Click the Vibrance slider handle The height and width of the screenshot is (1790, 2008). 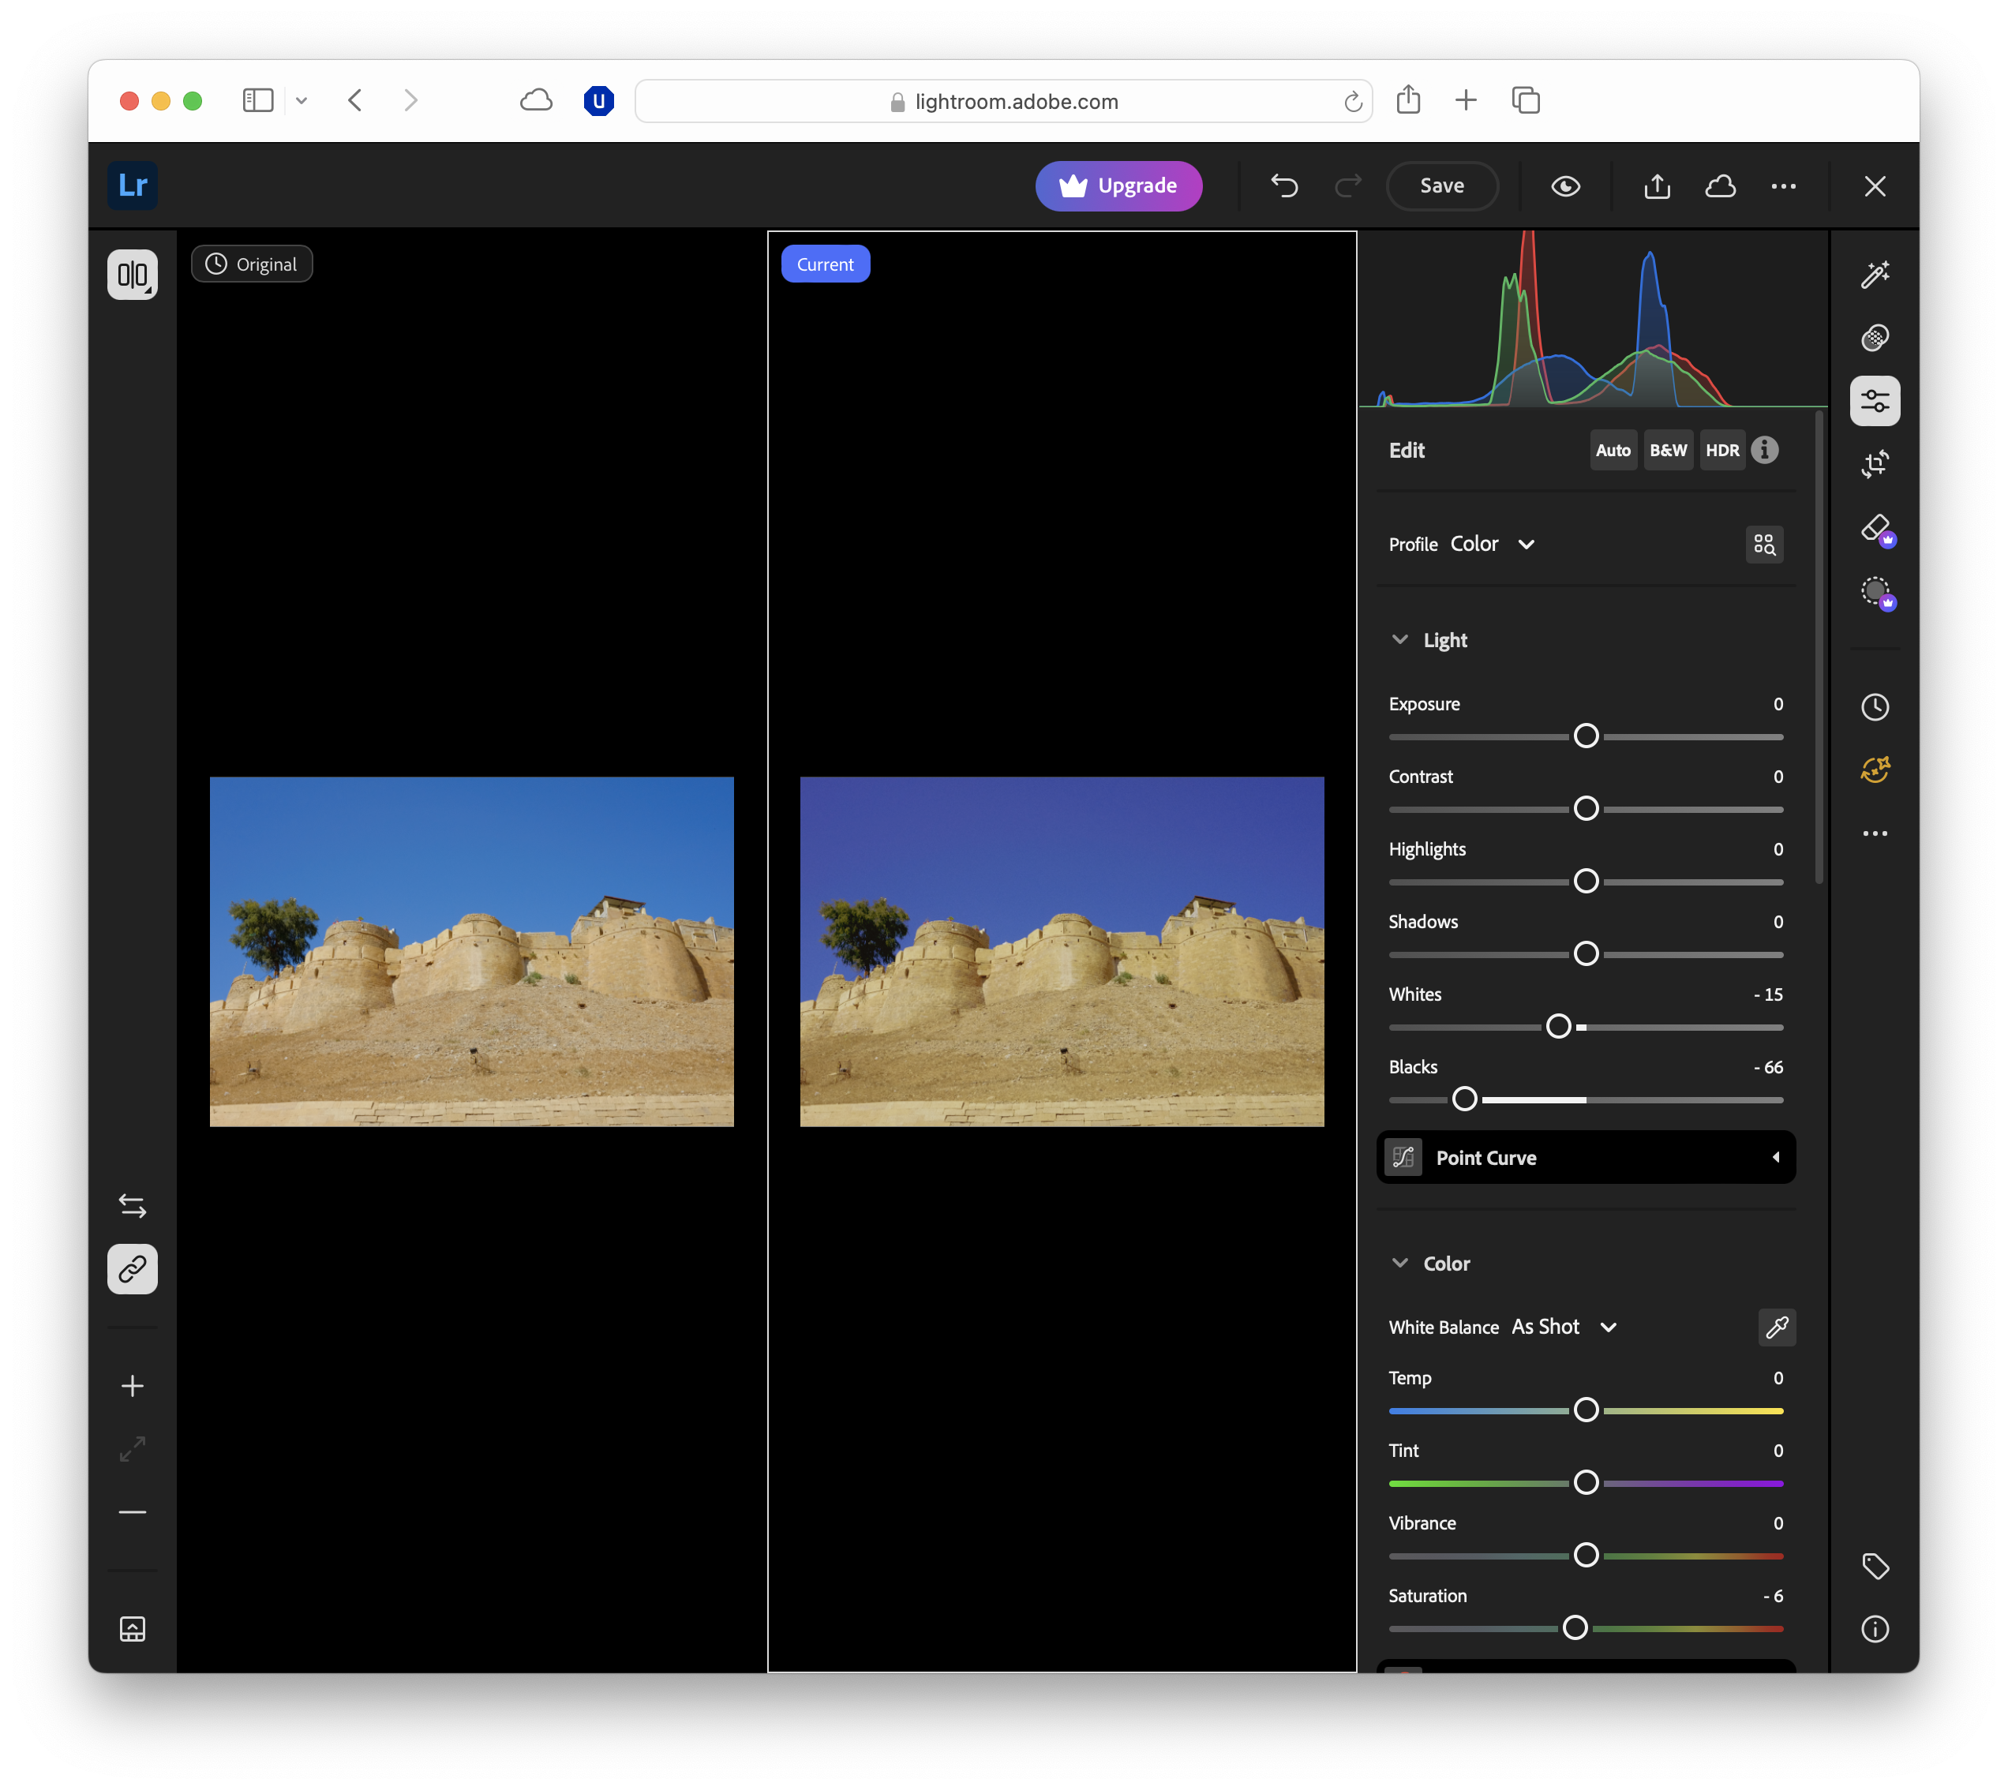click(1585, 1556)
